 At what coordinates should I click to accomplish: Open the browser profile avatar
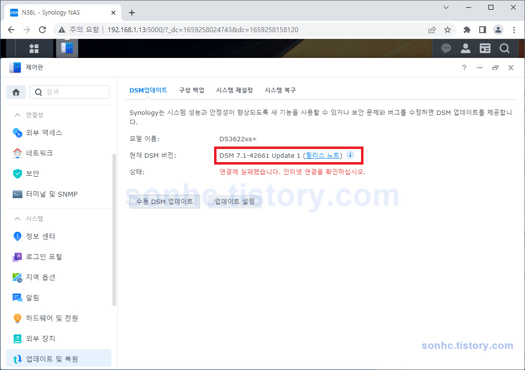[498, 30]
